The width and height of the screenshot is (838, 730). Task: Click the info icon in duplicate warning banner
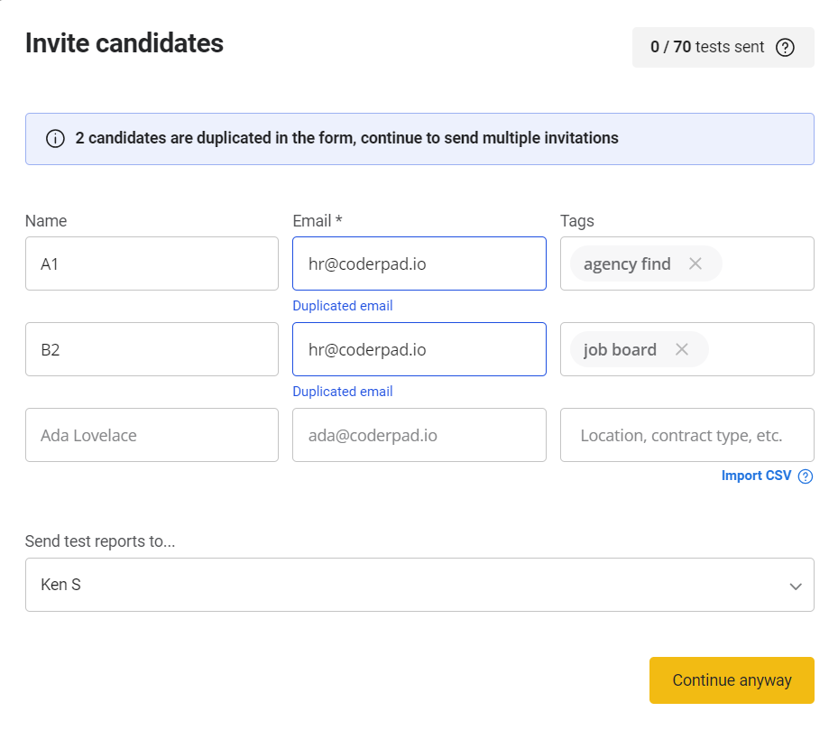click(55, 139)
